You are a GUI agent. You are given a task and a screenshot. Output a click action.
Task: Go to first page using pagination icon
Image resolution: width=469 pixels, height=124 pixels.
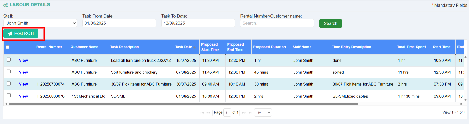202,113
